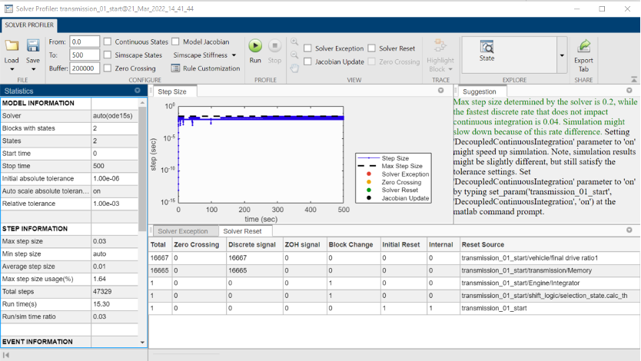
Task: Click the Load folder icon
Action: pyautogui.click(x=12, y=47)
